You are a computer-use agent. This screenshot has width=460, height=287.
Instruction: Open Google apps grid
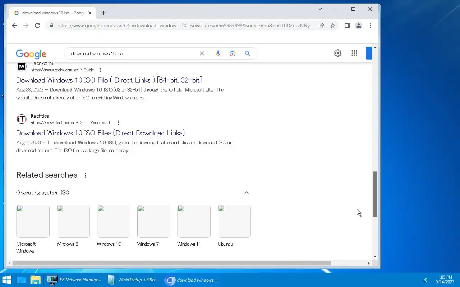[354, 53]
